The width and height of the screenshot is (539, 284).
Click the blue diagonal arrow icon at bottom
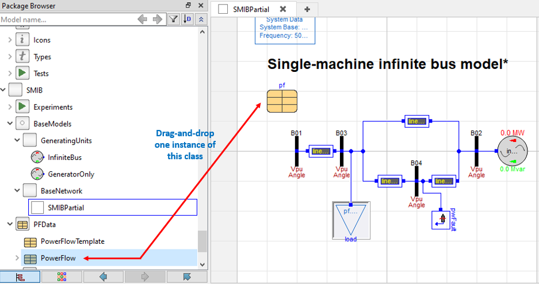[186, 277]
